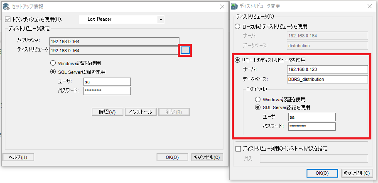Image resolution: width=378 pixels, height=183 pixels.
Task: Click the DBRS_distribution database field
Action: 328,79
